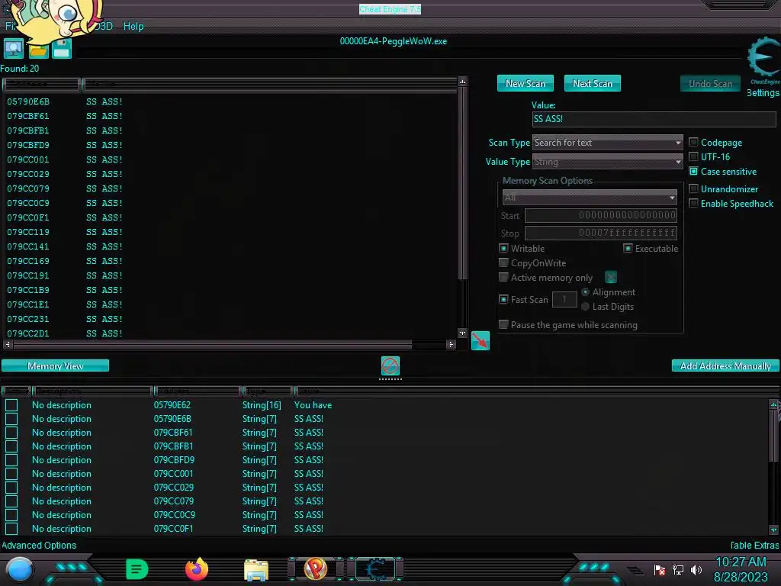The height and width of the screenshot is (586, 781).
Task: Open Cheat Engine Settings logo
Action: pos(763,60)
